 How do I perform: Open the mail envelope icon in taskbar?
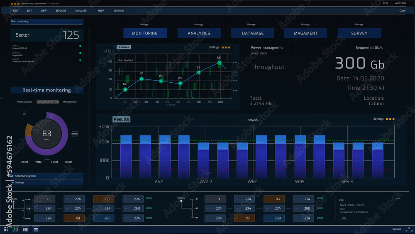point(36,229)
